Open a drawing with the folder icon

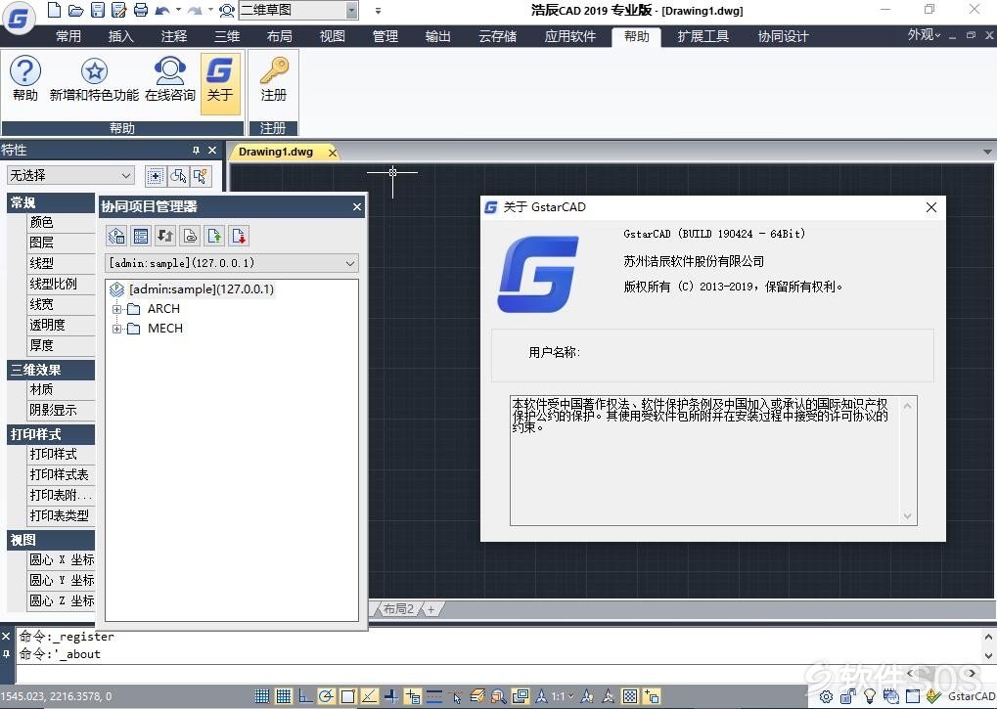coord(76,10)
